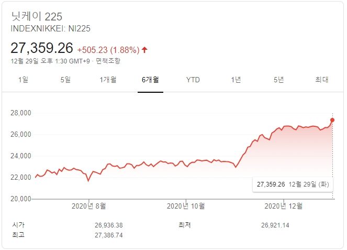Viewport: 347px width, 250px height.
Task: Open the 1개월 range tab
Action: click(x=108, y=80)
